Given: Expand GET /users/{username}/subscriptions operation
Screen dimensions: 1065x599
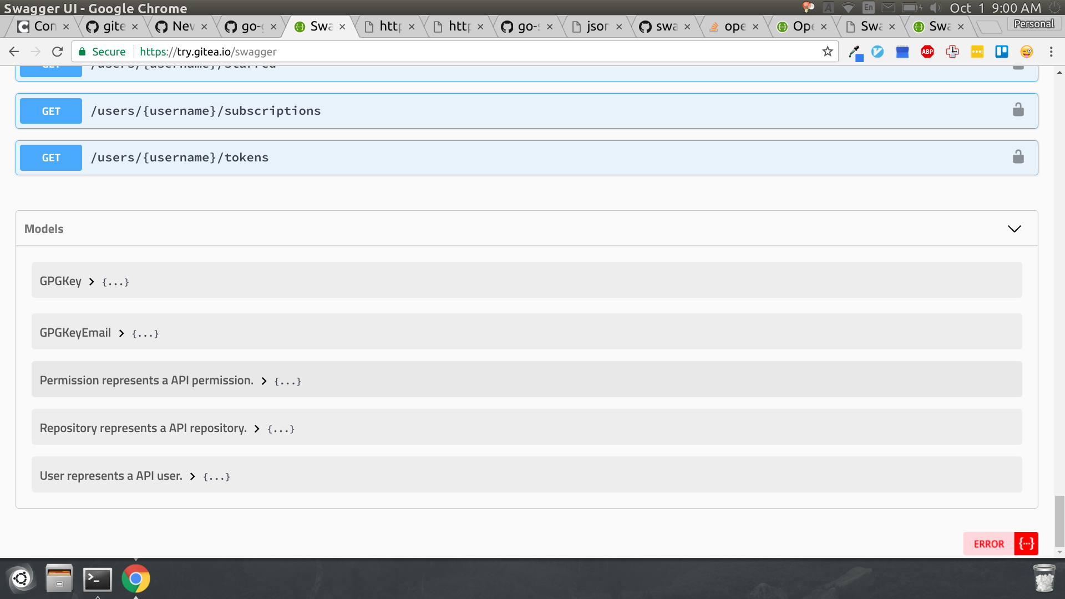Looking at the screenshot, I should pyautogui.click(x=527, y=111).
